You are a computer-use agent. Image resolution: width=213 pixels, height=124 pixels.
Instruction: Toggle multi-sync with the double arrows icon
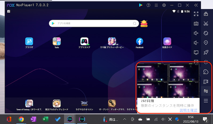click(206, 91)
